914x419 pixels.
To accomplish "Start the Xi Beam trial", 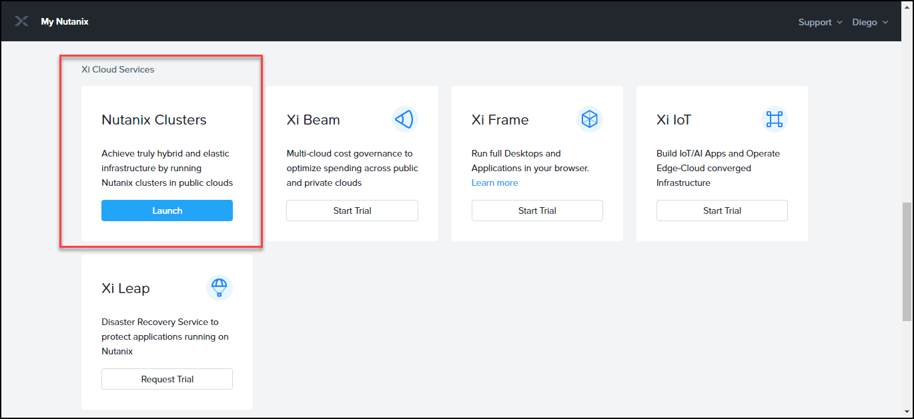I will coord(352,210).
